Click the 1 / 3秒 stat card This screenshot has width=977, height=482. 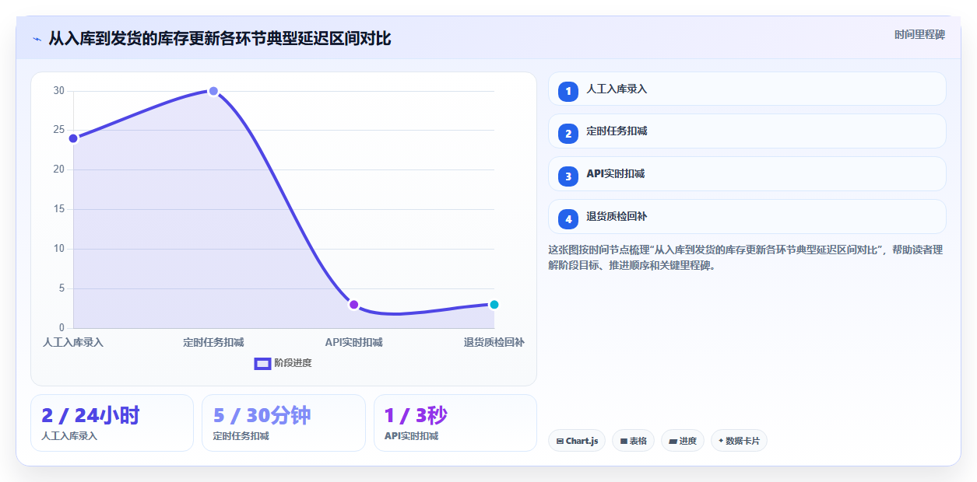click(x=455, y=423)
